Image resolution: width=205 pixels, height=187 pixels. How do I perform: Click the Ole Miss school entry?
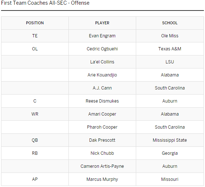coord(170,36)
